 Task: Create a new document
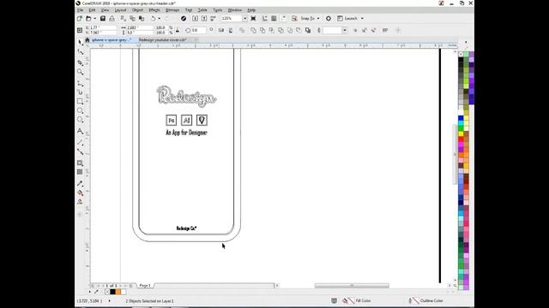pos(80,18)
